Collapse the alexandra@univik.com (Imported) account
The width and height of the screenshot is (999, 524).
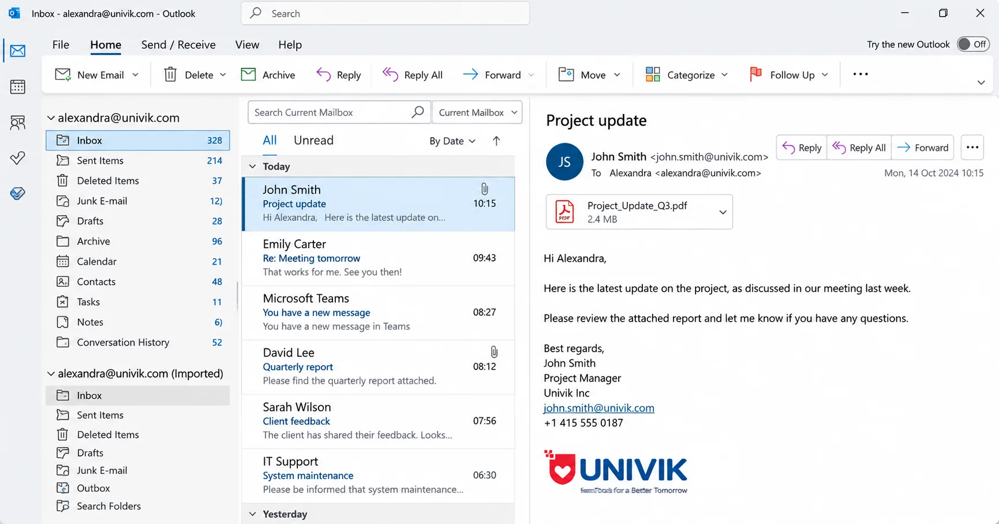(51, 374)
